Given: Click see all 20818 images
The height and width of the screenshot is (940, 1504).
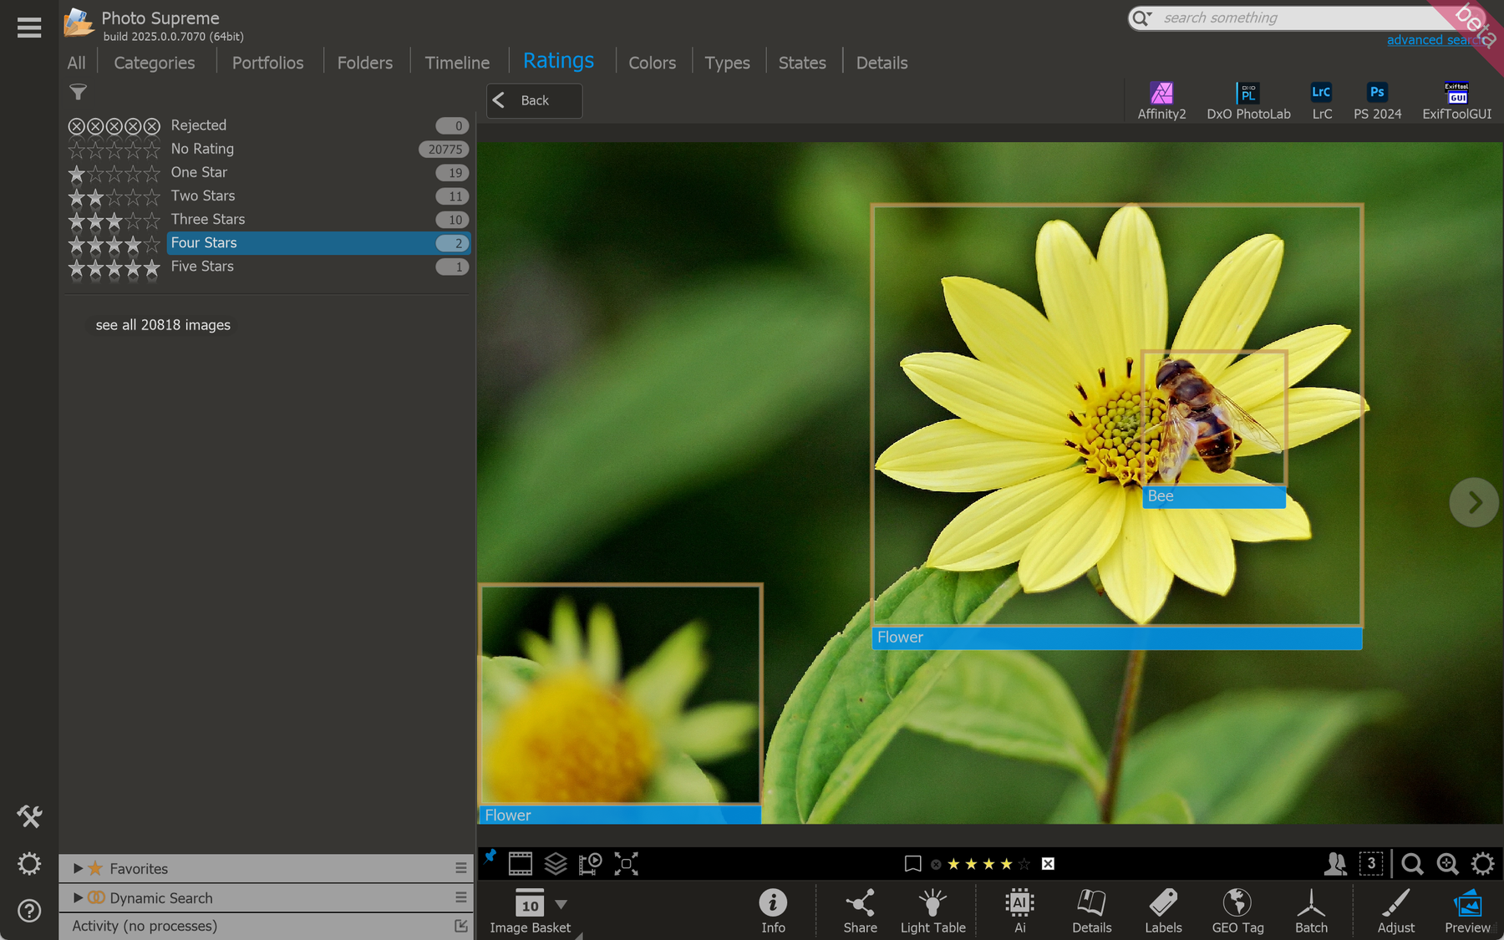Looking at the screenshot, I should (x=163, y=325).
